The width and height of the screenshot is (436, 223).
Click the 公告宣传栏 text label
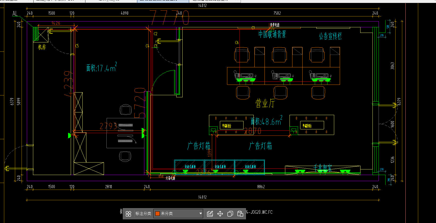click(x=330, y=36)
